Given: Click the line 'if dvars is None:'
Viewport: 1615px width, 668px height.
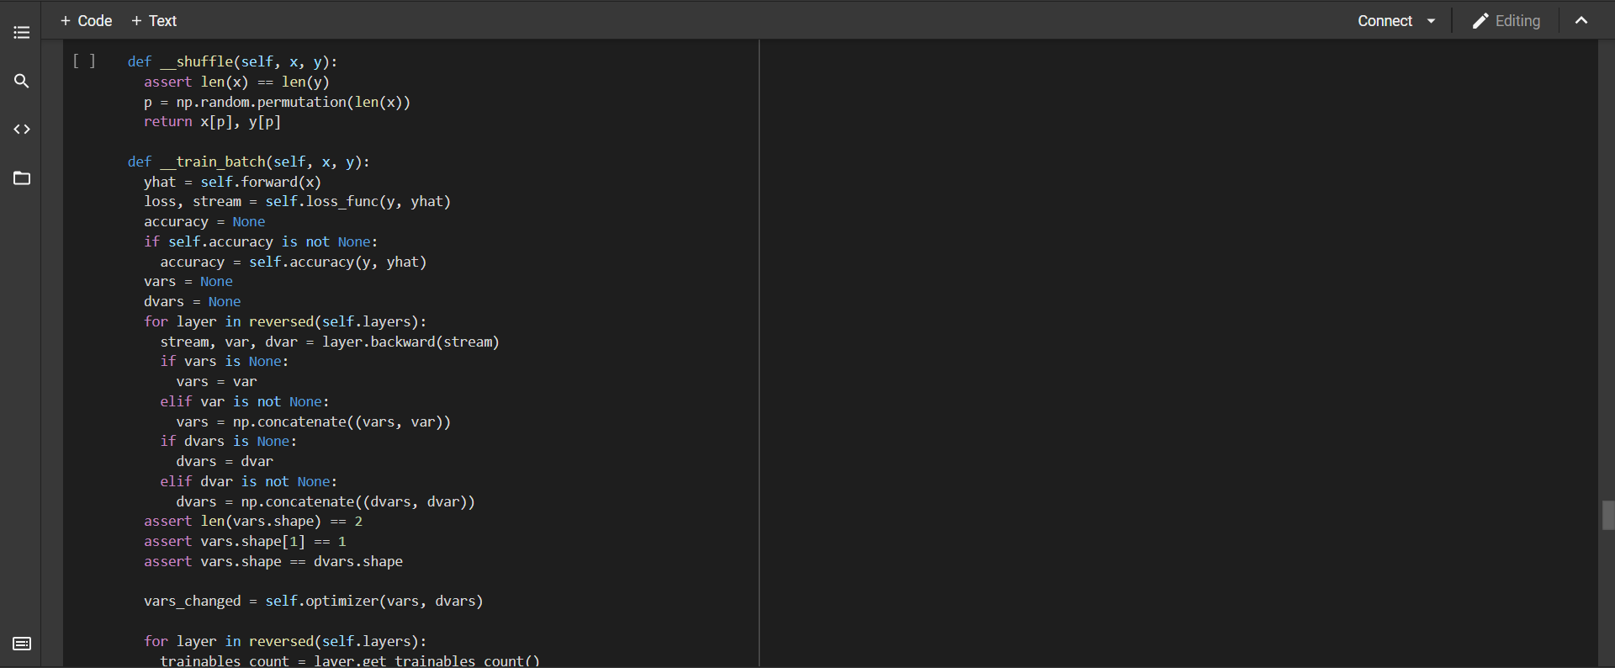Looking at the screenshot, I should (229, 442).
